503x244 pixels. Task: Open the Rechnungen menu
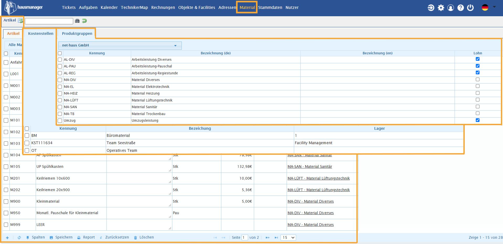coord(163,8)
